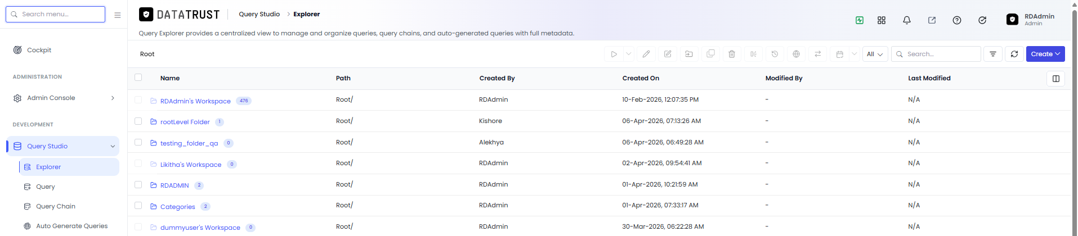1078x236 pixels.
Task: Click the green activity icon in header
Action: pyautogui.click(x=860, y=20)
